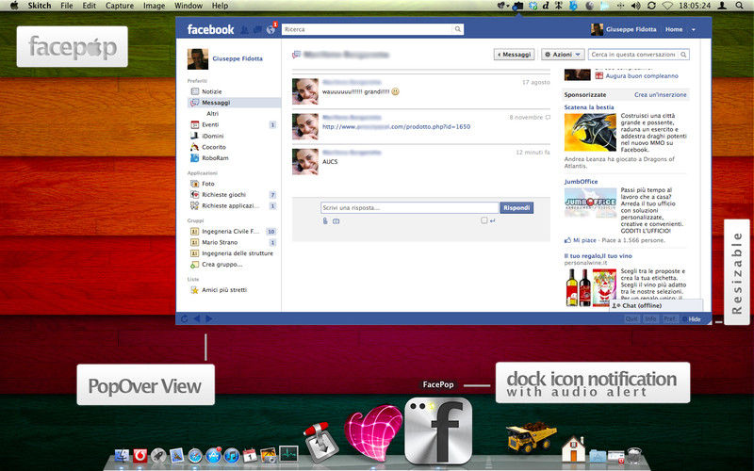The width and height of the screenshot is (754, 471).
Task: Click the Hide button in FacePop bar
Action: 692,319
